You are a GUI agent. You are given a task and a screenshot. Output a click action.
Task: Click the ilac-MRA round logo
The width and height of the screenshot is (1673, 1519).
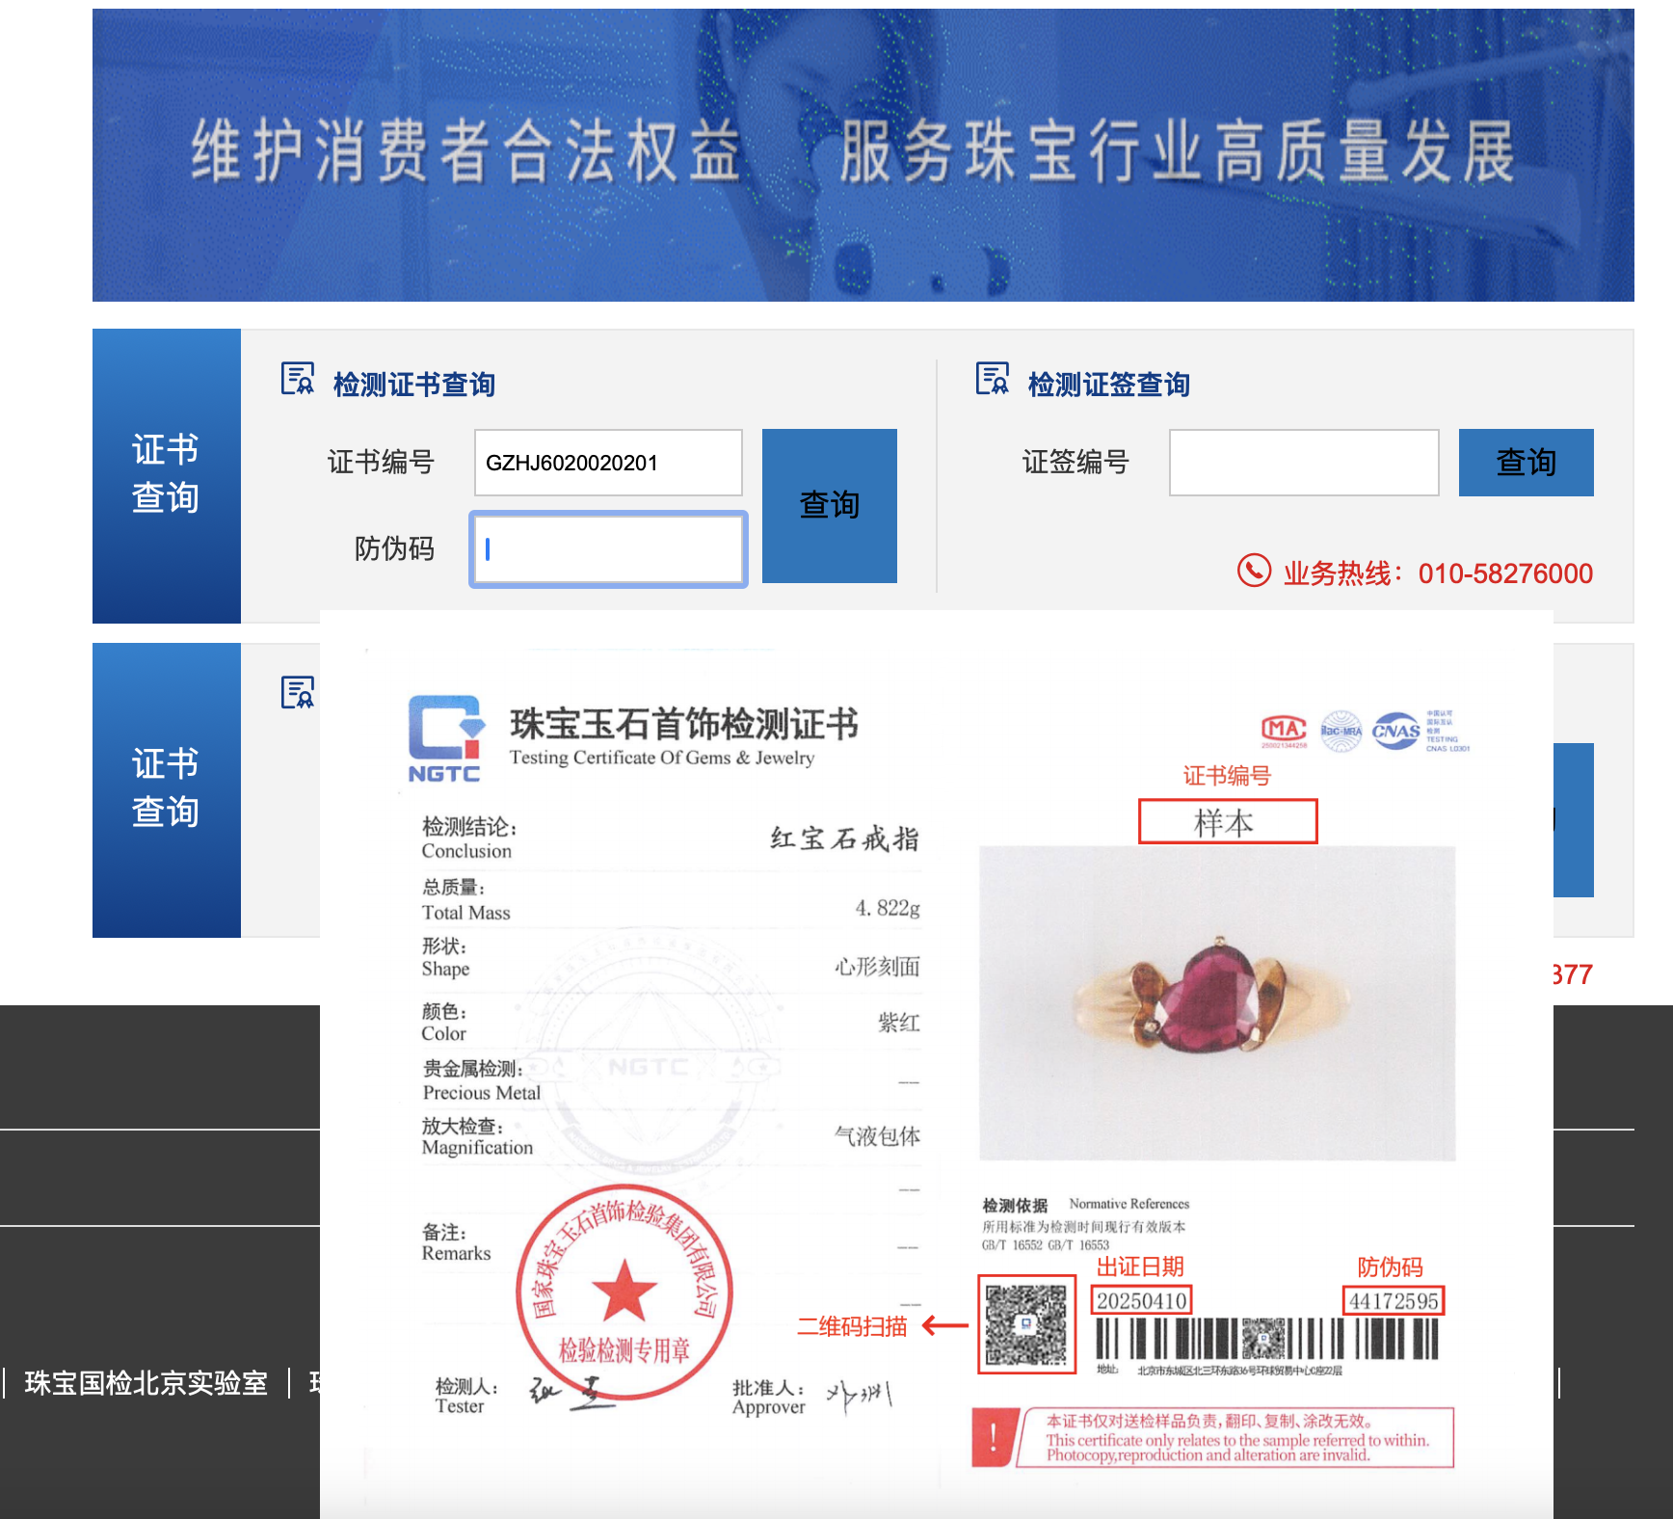[1341, 732]
